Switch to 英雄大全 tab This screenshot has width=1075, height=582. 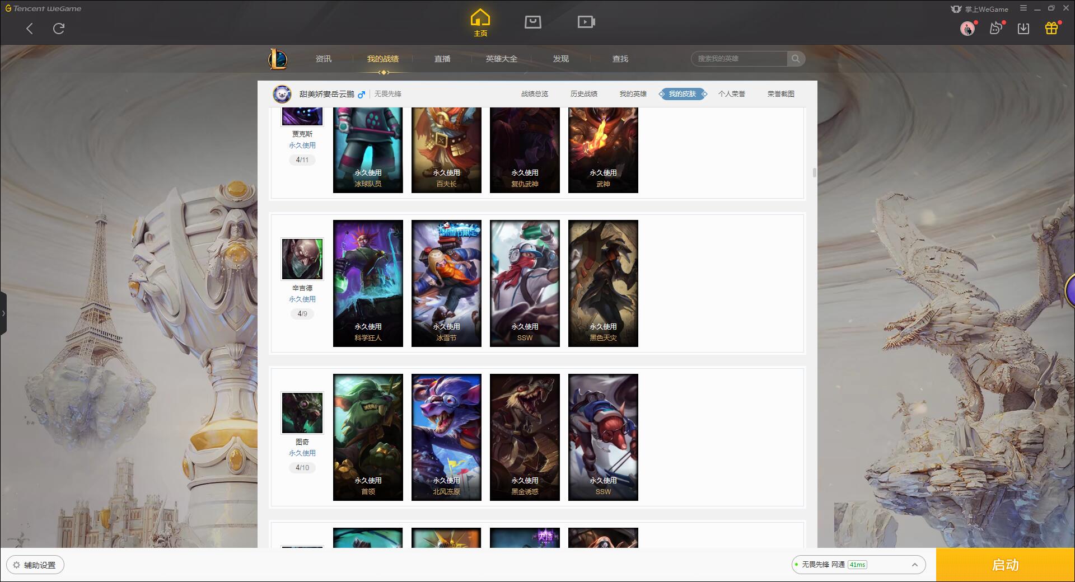502,59
